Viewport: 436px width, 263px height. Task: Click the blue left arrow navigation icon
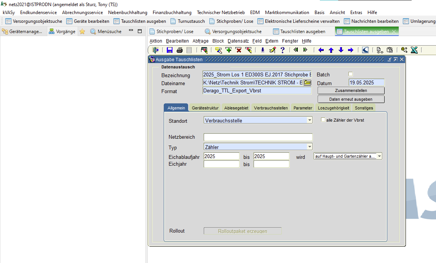coord(321,50)
